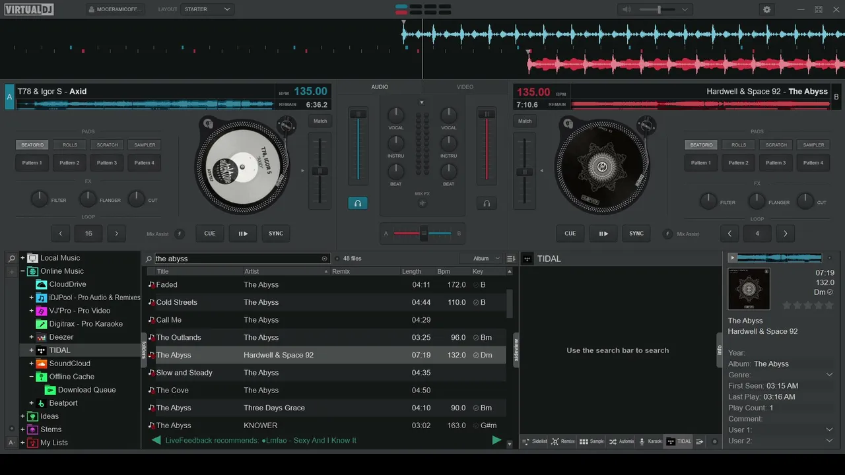Click the folder search magnifier icon
This screenshot has height=475, width=845.
(12, 258)
